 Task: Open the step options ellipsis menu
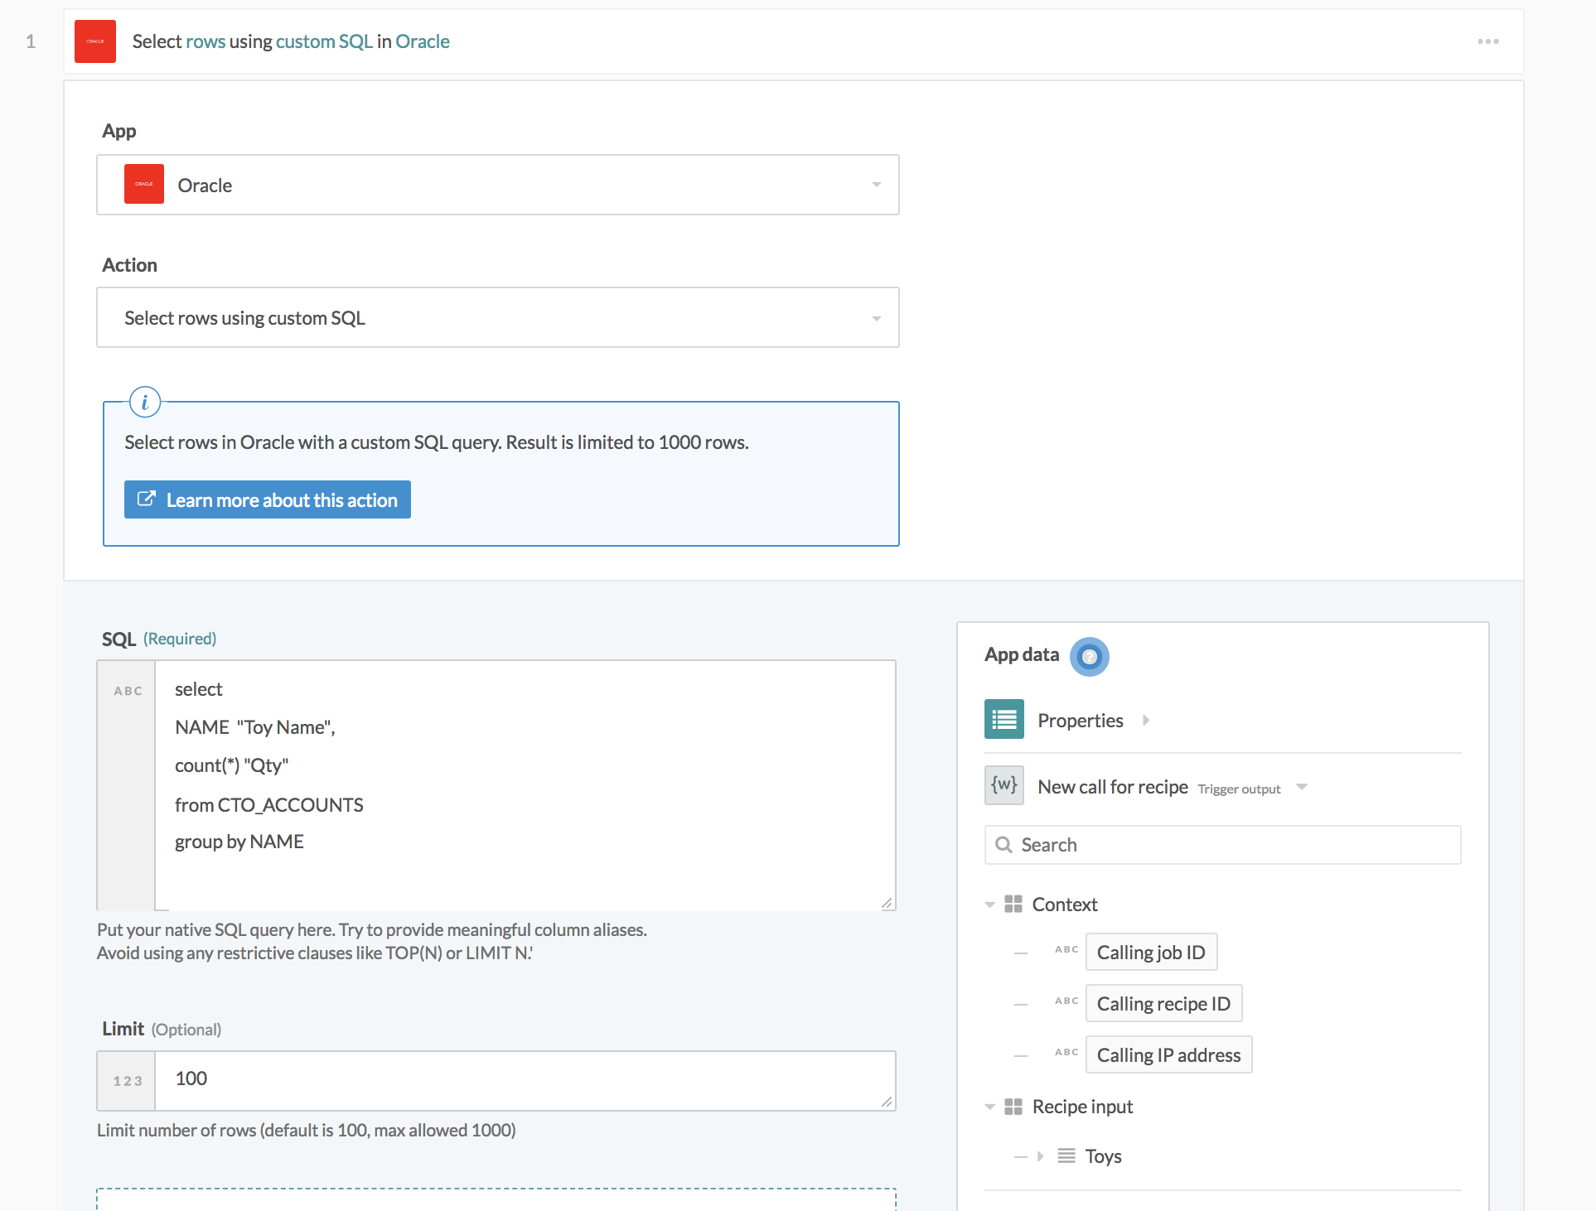(x=1487, y=41)
